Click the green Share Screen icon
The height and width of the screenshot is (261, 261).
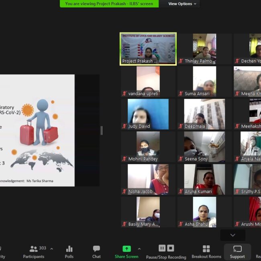point(126,249)
